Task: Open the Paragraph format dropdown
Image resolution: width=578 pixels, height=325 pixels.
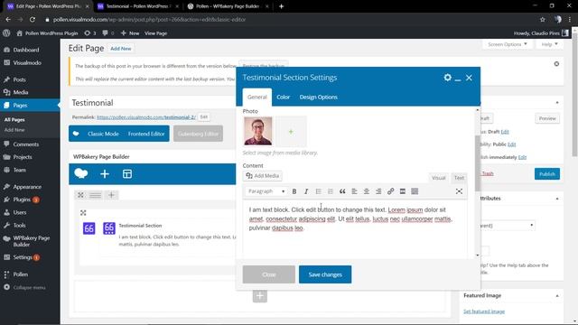Action: click(266, 191)
